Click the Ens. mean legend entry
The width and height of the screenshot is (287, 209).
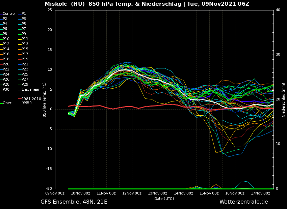(x=31, y=90)
